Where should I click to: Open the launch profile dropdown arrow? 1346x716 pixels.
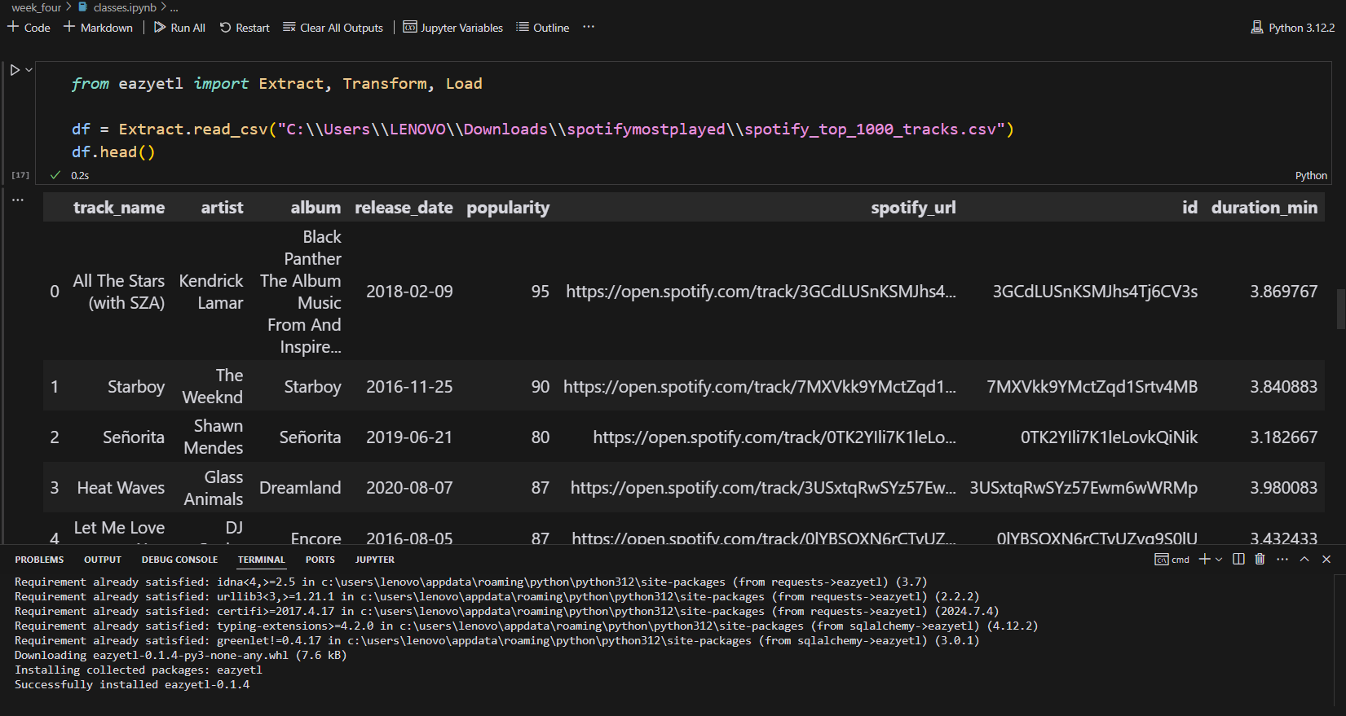1219,560
